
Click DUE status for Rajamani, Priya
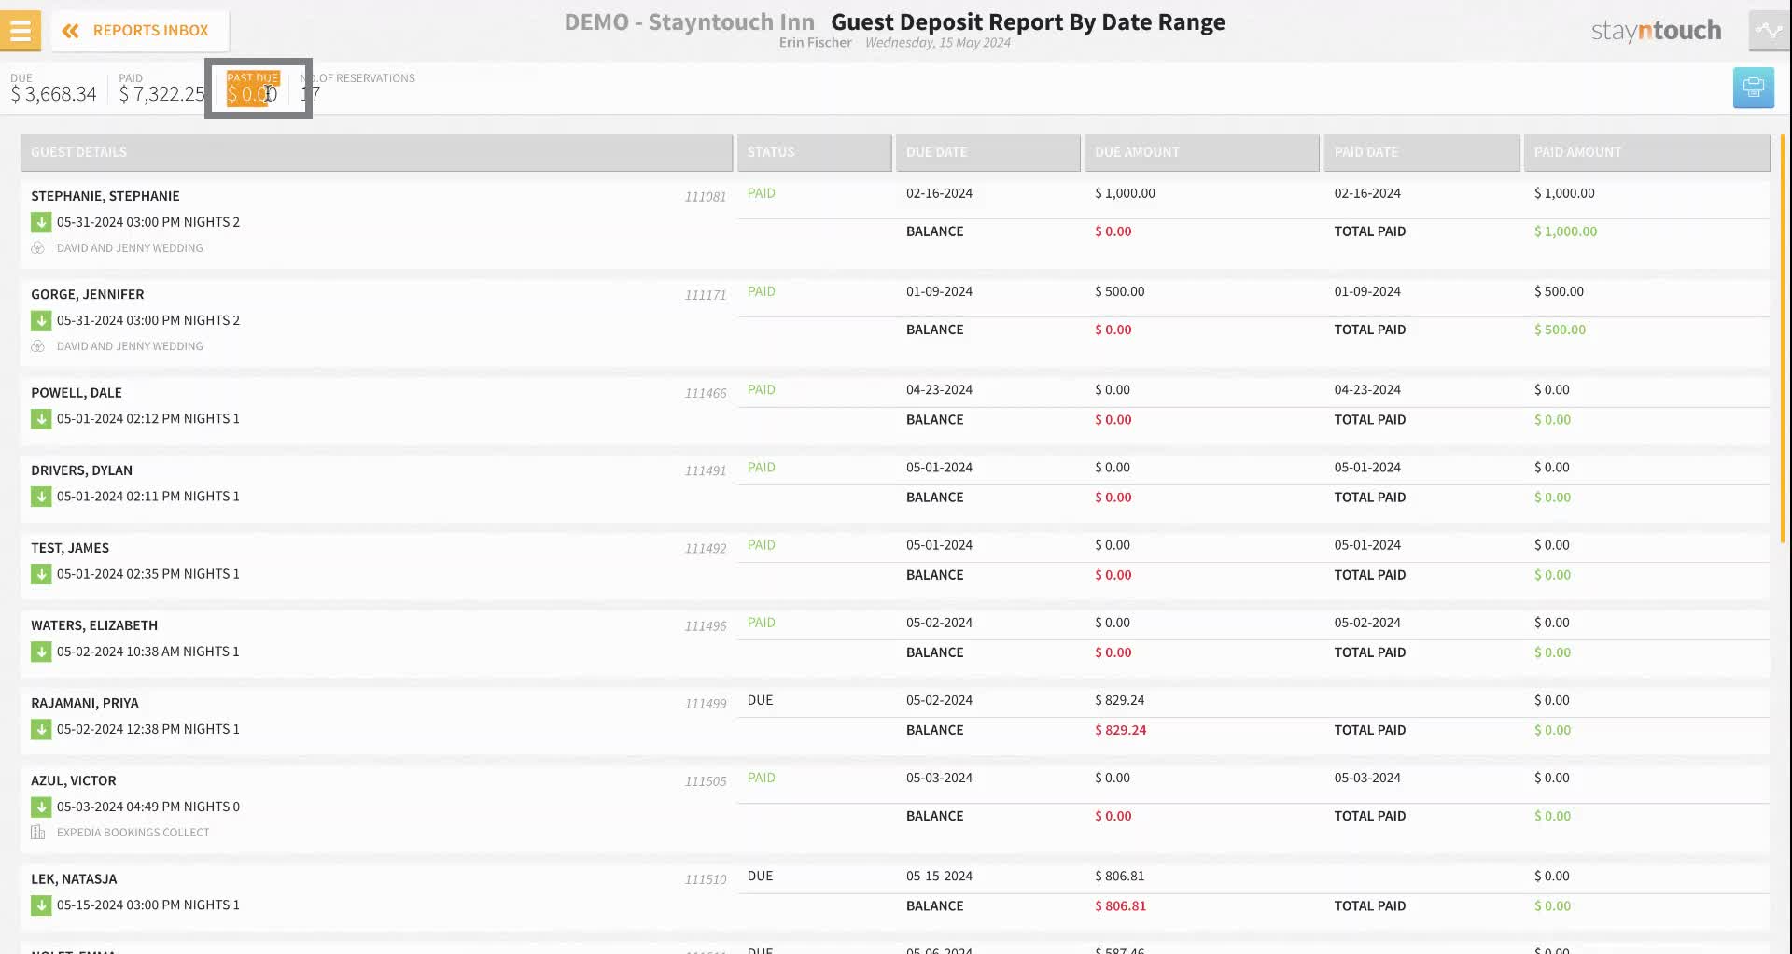pos(760,700)
